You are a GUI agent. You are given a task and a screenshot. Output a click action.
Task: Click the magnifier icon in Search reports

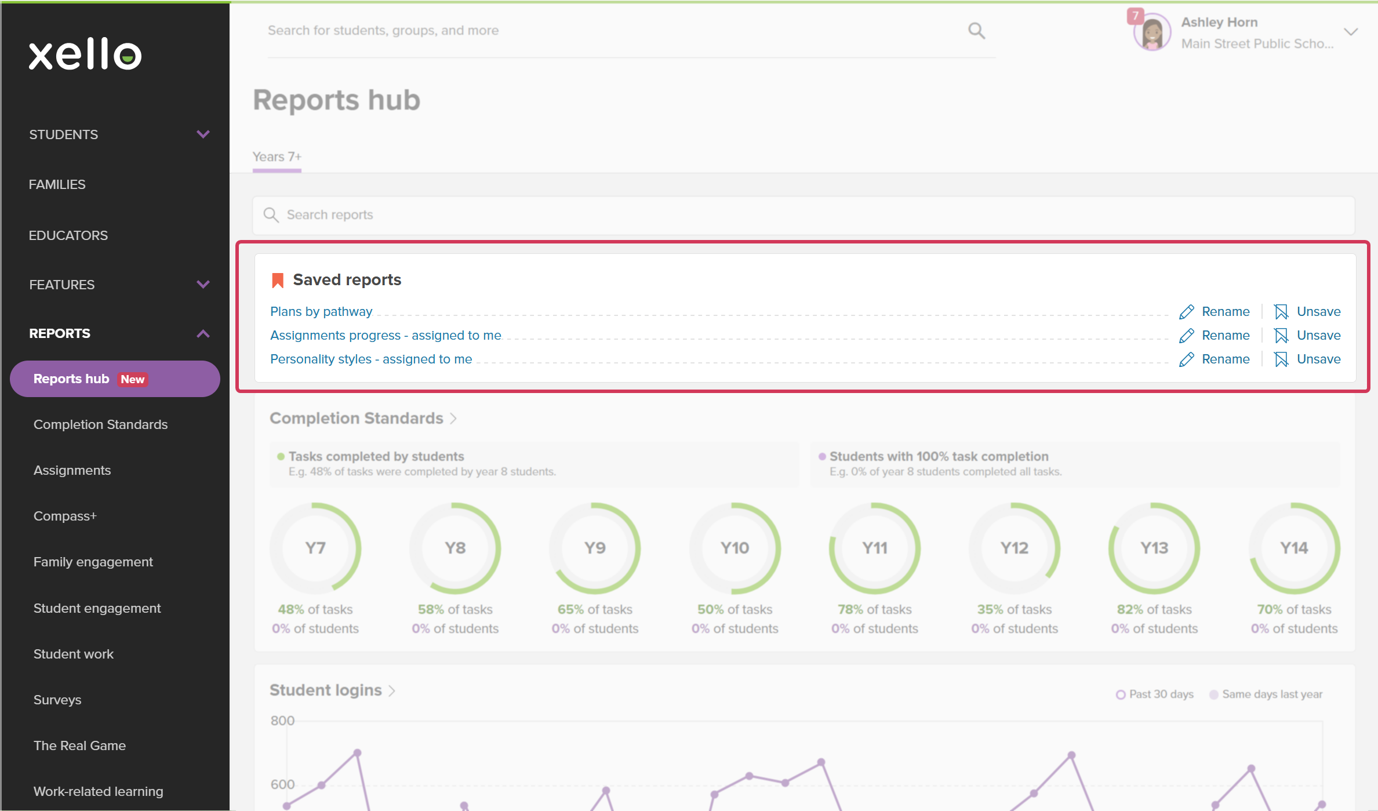point(271,215)
